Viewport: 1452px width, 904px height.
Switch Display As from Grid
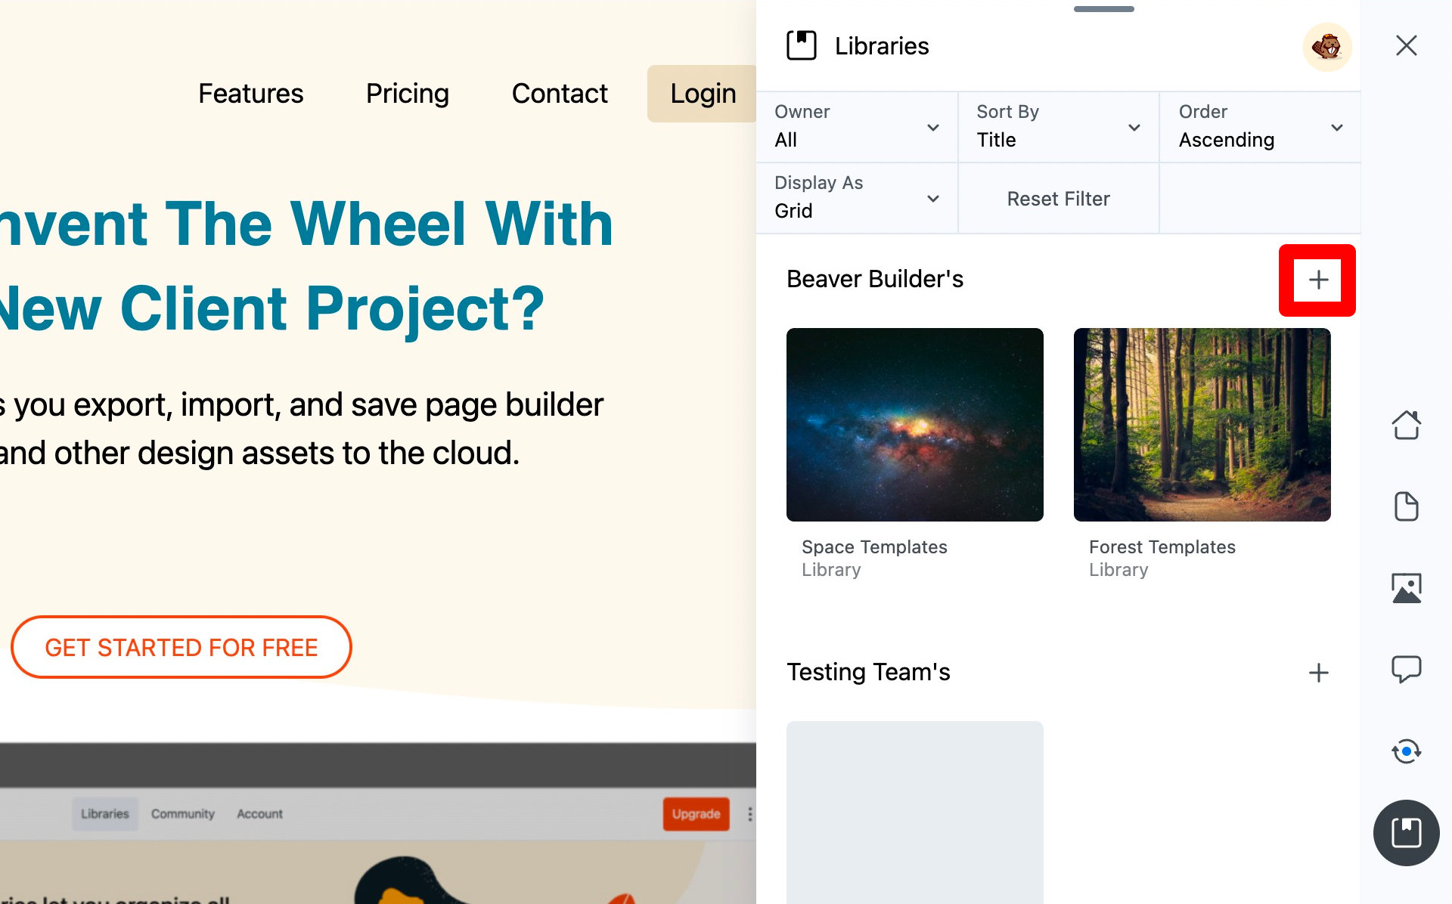[x=856, y=198]
